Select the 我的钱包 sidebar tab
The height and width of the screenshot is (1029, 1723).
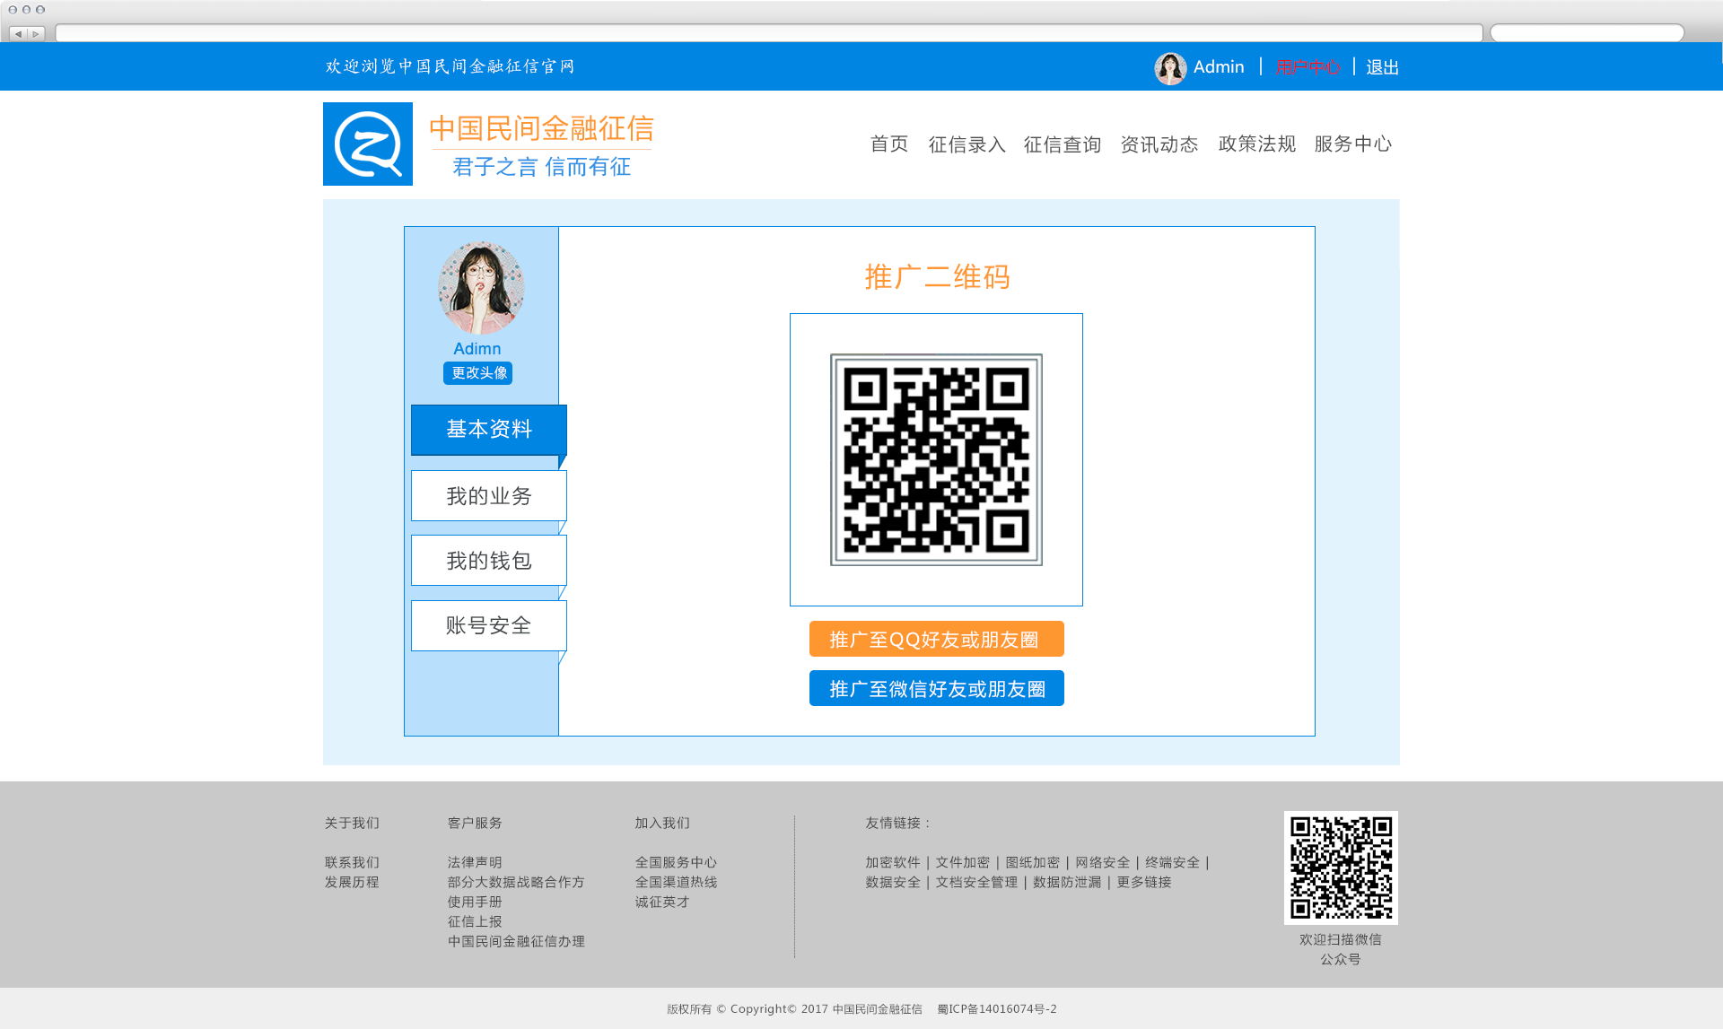(489, 561)
